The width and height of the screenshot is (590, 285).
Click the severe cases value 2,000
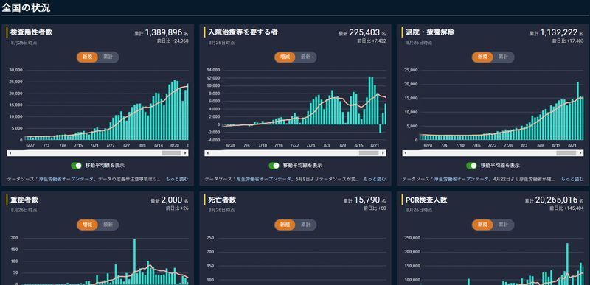pyautogui.click(x=172, y=200)
